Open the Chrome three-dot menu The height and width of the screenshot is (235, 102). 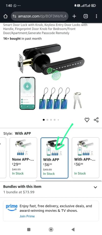click(96, 16)
